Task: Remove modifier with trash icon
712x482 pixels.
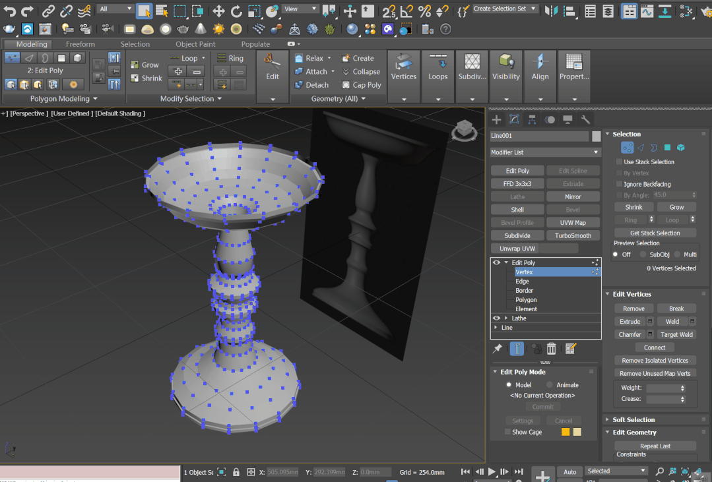Action: pos(551,349)
